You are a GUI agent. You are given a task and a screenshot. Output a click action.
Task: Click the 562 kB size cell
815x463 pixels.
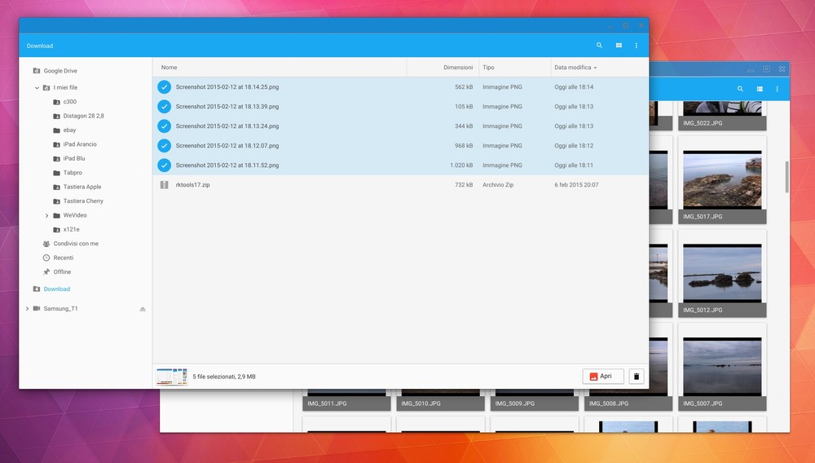pos(464,87)
